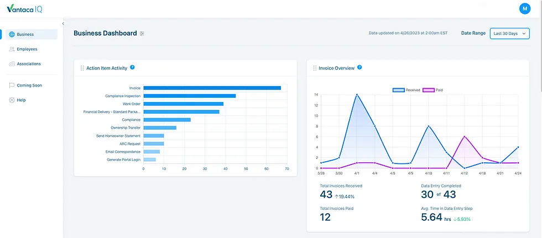
Task: Toggle the Paid series in chart legend
Action: [434, 89]
